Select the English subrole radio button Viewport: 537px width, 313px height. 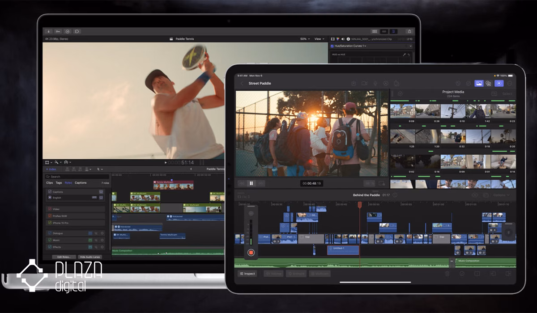(x=50, y=197)
